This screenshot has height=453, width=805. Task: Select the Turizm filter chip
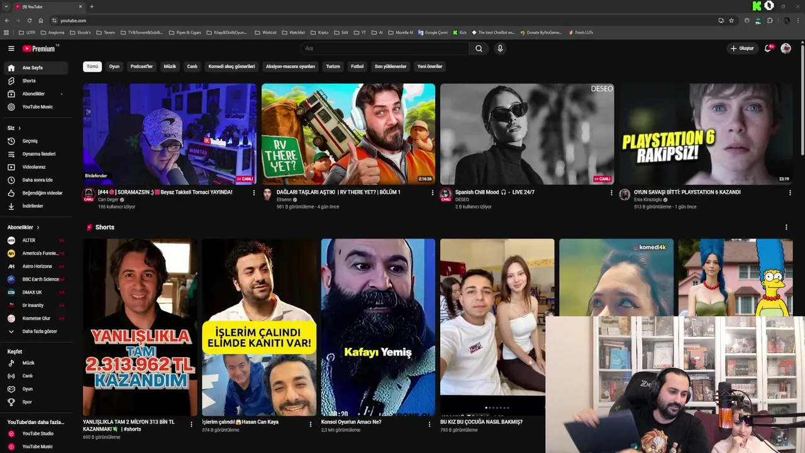(333, 66)
